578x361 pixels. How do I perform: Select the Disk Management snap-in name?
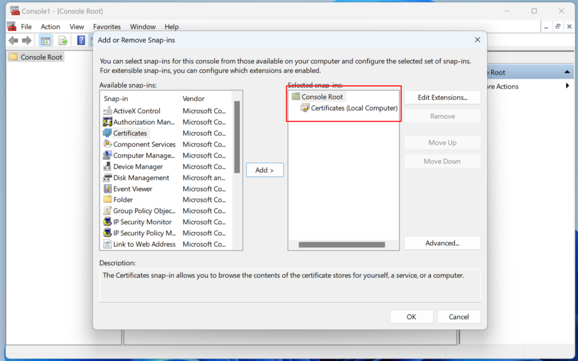pyautogui.click(x=141, y=178)
